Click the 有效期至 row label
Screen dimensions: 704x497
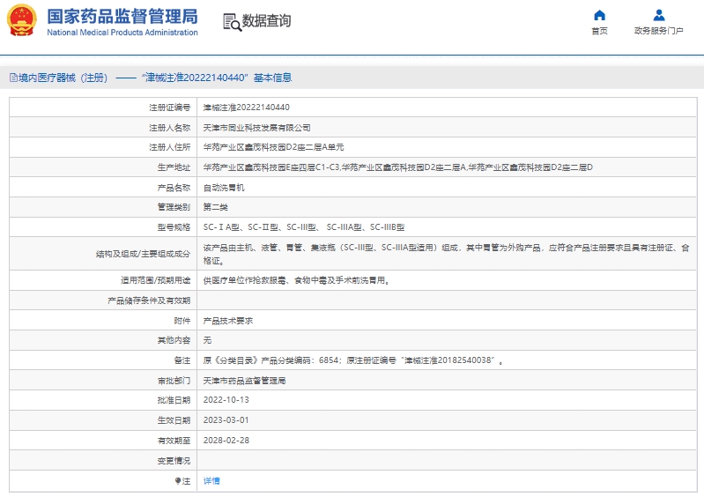[174, 441]
